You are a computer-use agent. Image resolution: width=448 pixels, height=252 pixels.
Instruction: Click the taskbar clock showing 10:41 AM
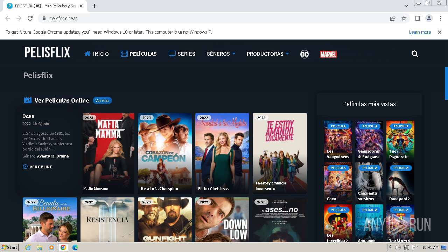(430, 247)
